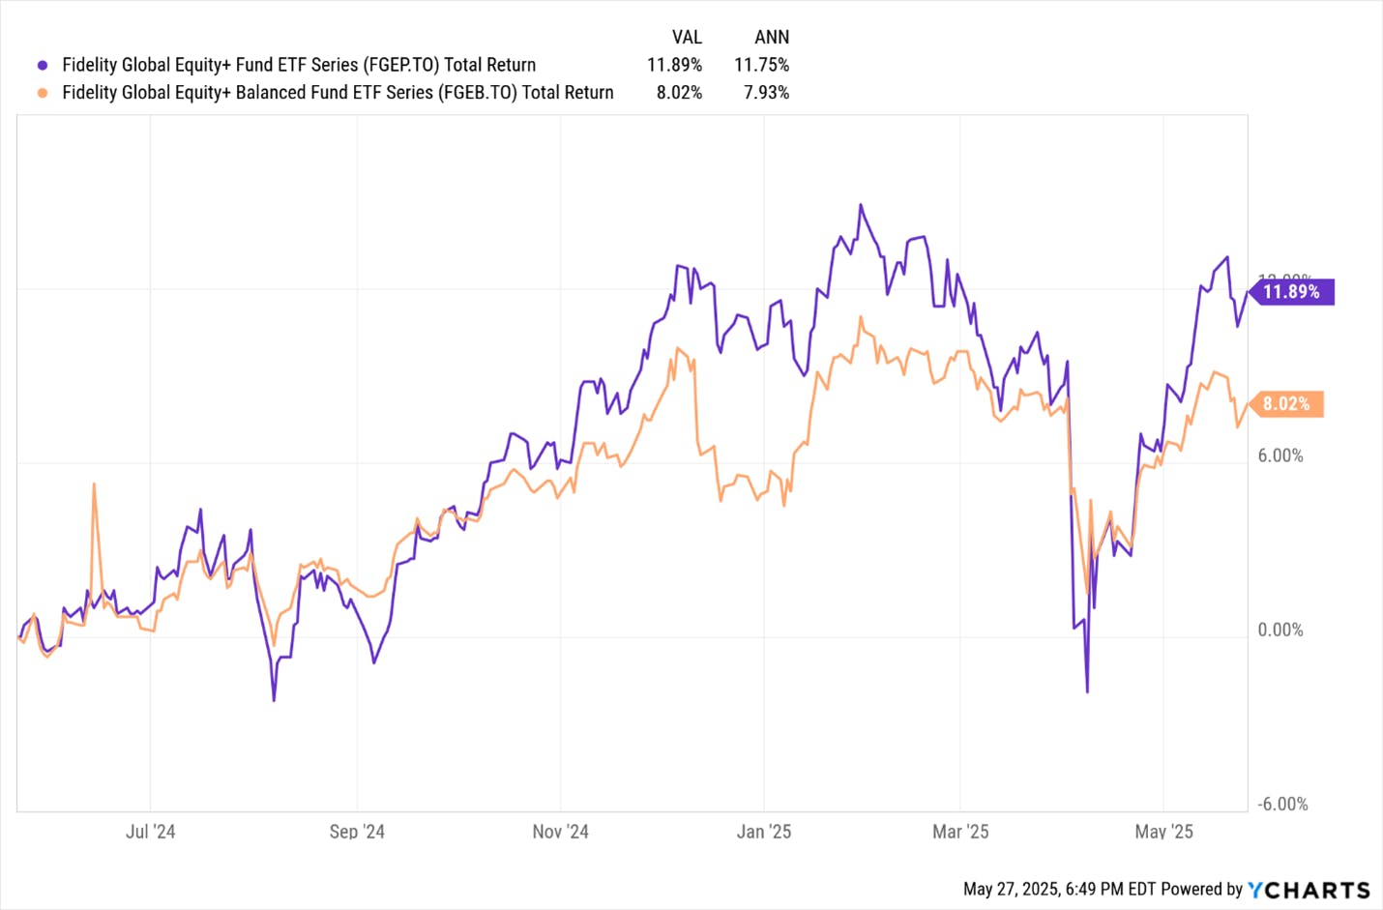Image resolution: width=1383 pixels, height=910 pixels.
Task: Click the Sep '24 axis label
Action: click(357, 832)
